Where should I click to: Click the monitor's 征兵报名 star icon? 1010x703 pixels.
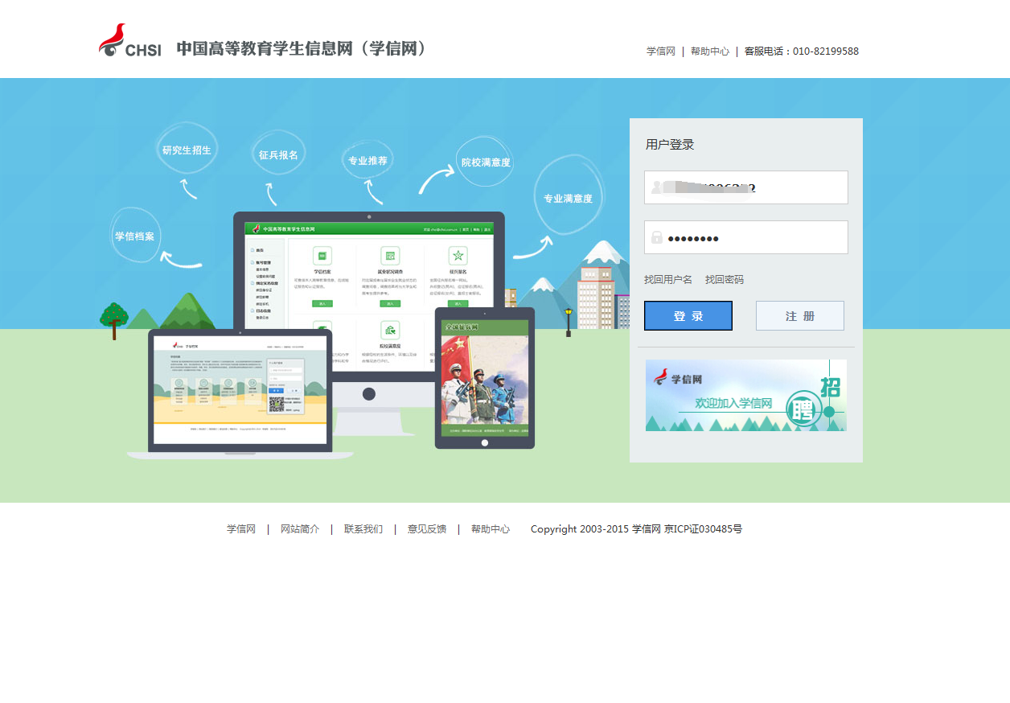coord(458,256)
